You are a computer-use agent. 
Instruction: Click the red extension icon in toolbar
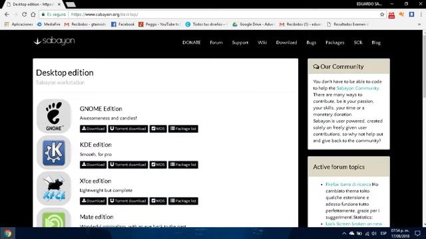point(391,15)
